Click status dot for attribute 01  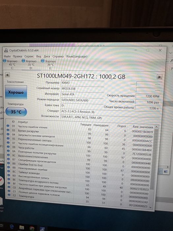click(x=8, y=126)
